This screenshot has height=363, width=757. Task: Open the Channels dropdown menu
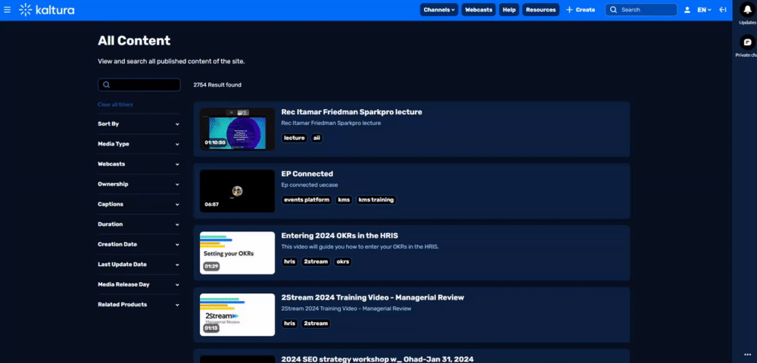coord(439,10)
